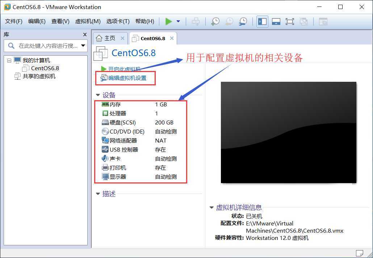This screenshot has width=373, height=258.
Task: Take a snapshot of this virtual machine
Action: [x=215, y=21]
